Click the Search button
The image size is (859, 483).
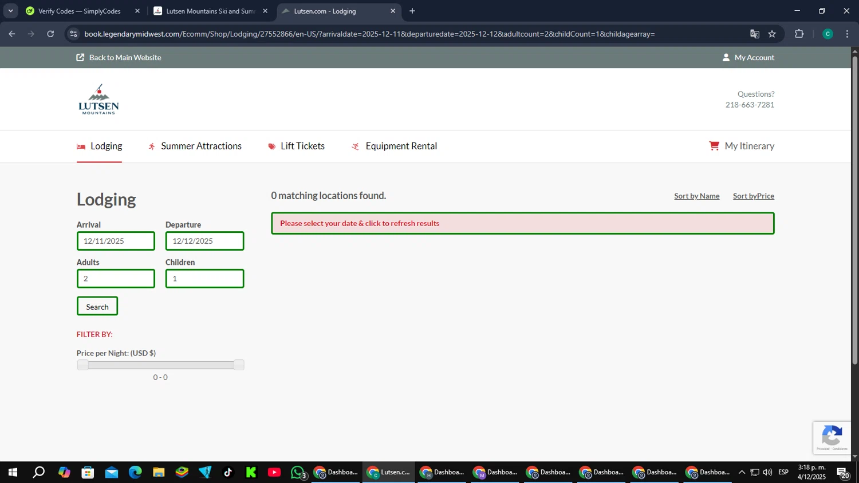point(97,306)
